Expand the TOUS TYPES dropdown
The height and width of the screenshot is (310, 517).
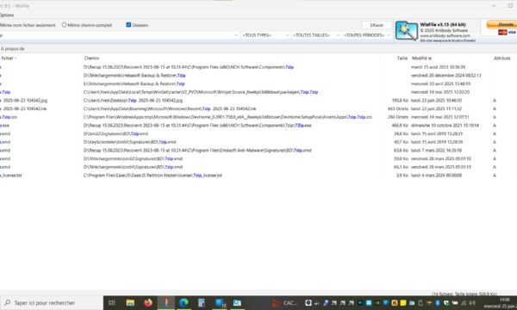coord(265,35)
